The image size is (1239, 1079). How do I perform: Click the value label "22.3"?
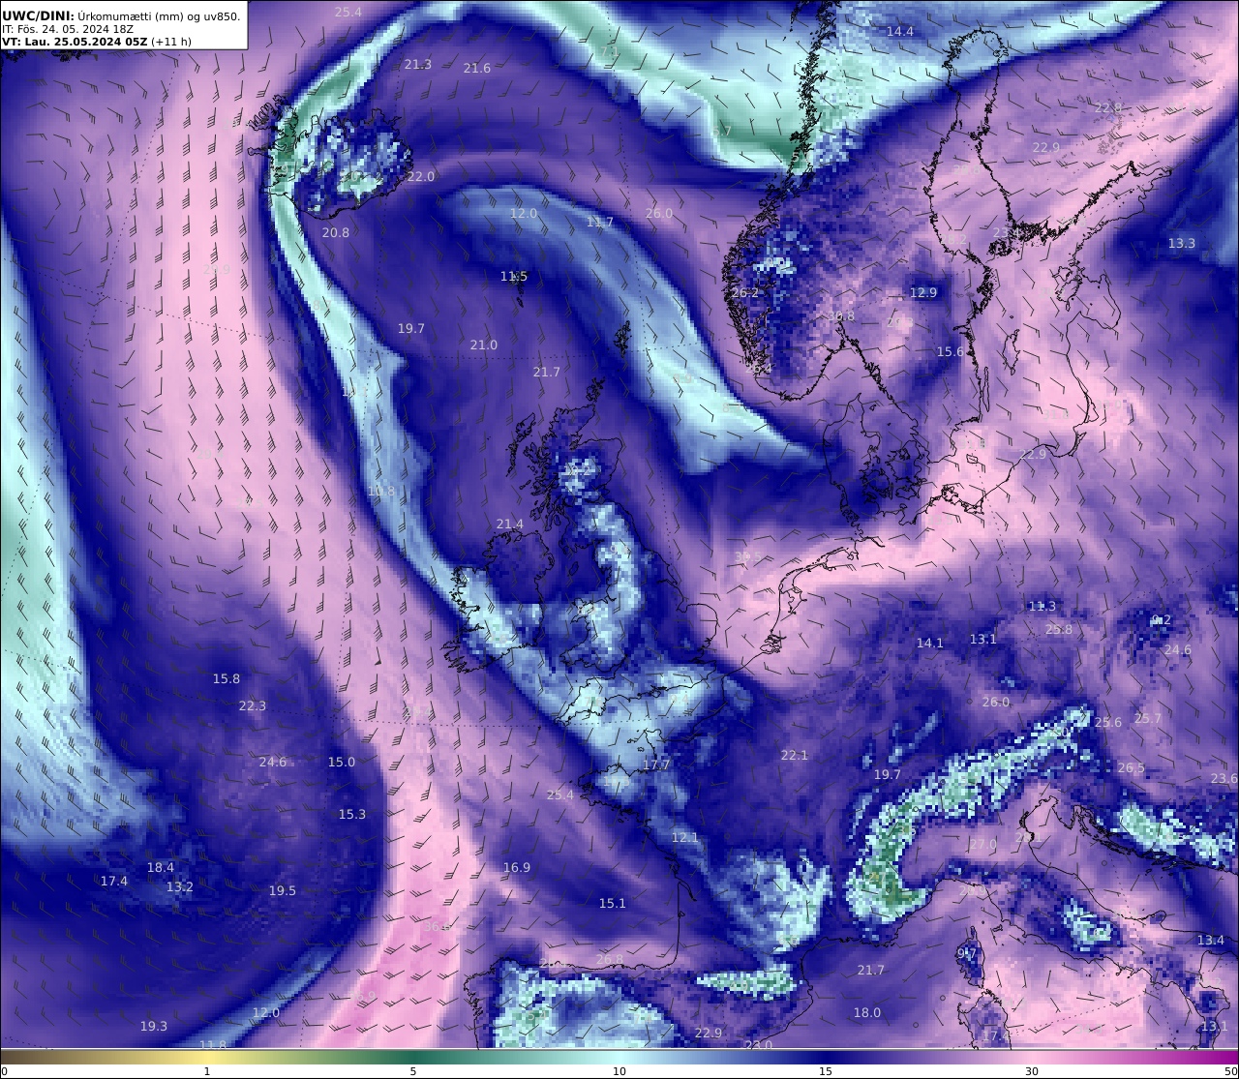click(253, 706)
